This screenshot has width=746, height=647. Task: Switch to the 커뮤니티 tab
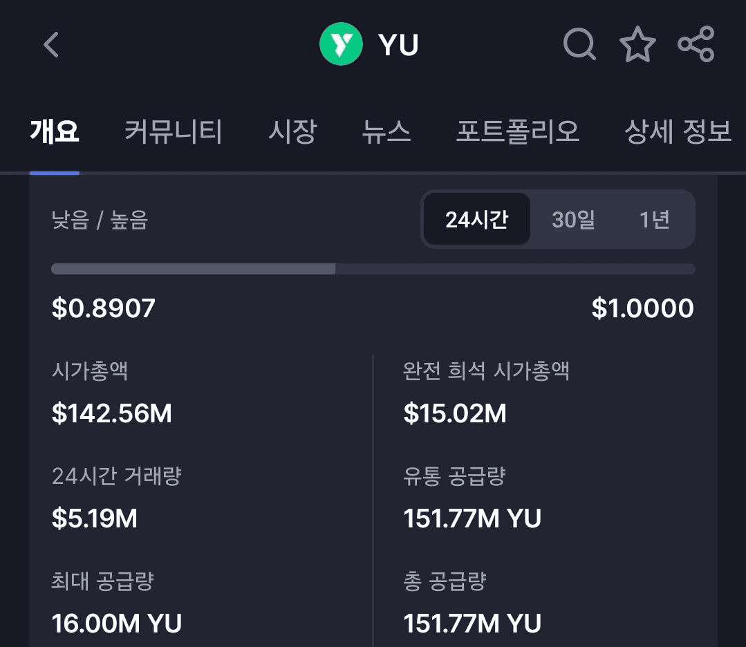coord(173,132)
